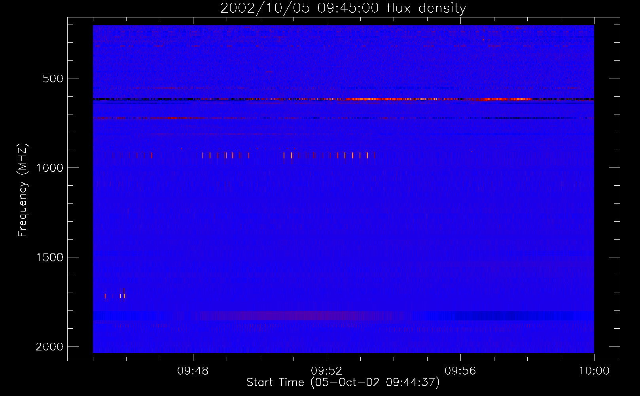
Task: Click the 'Frequency (MHZ)' axis label
Action: [23, 190]
